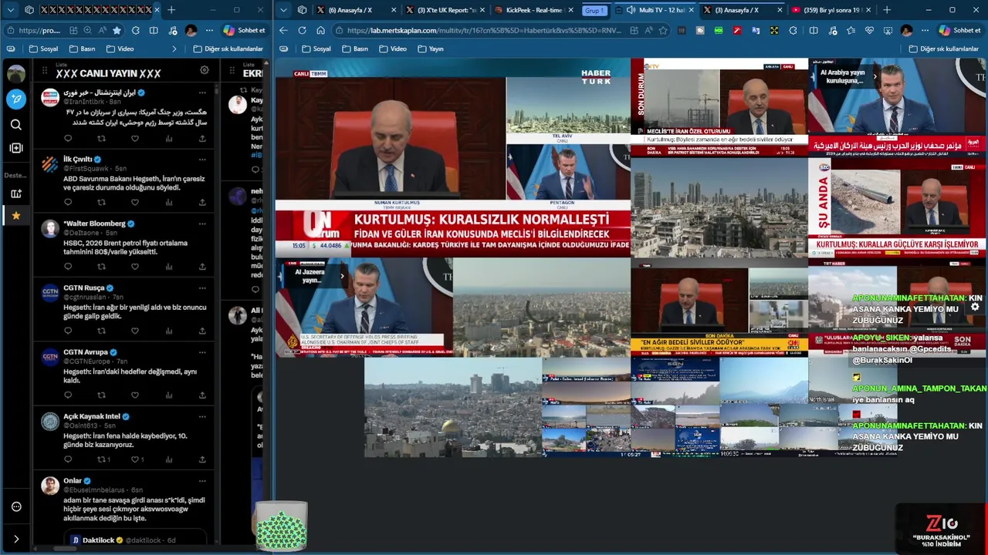Open new deck icon under Deste label

15,193
